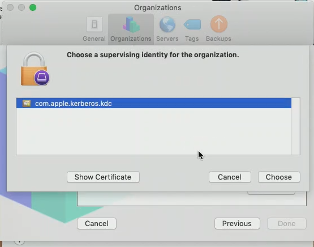This screenshot has height=247, width=314.
Task: Switch to the Backups tab label
Action: pyautogui.click(x=218, y=39)
